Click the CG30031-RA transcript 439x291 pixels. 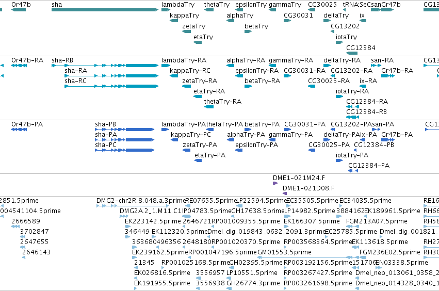287,76
